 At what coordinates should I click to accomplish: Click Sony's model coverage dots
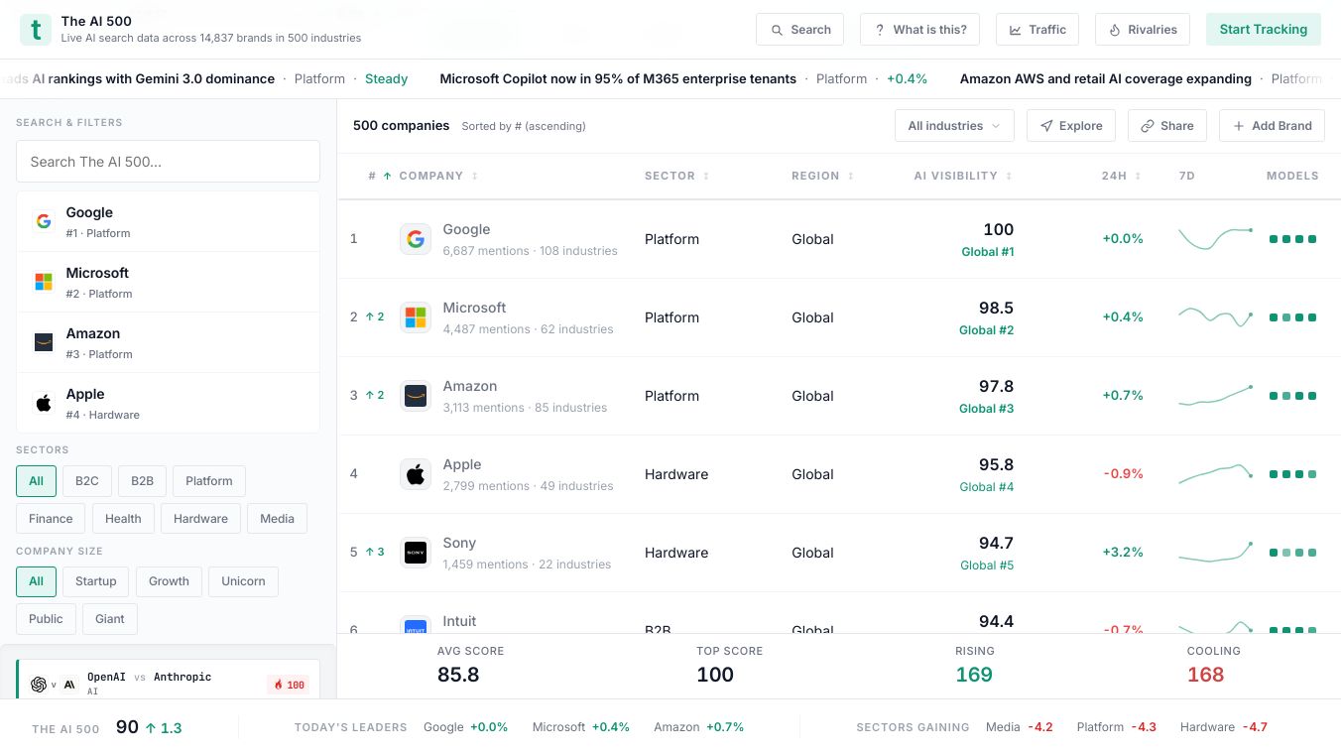tap(1293, 553)
